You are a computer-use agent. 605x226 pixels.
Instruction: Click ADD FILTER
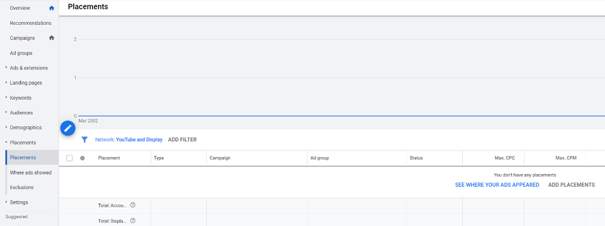(183, 140)
